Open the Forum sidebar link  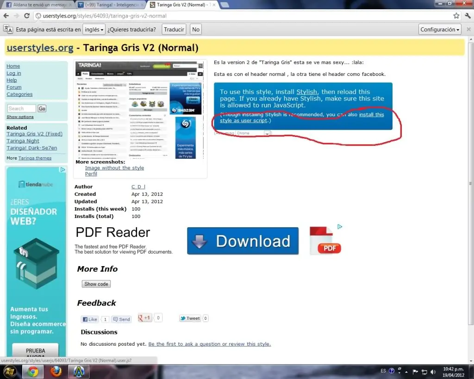(14, 87)
